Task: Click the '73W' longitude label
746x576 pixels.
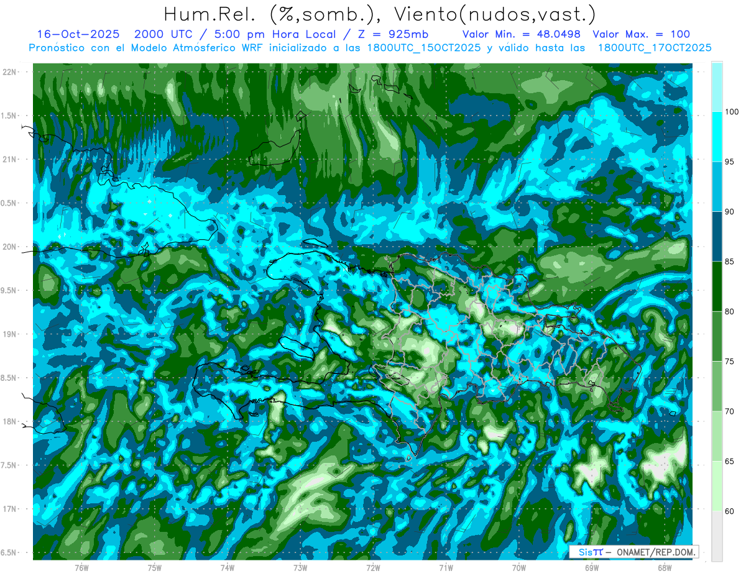Action: click(300, 568)
